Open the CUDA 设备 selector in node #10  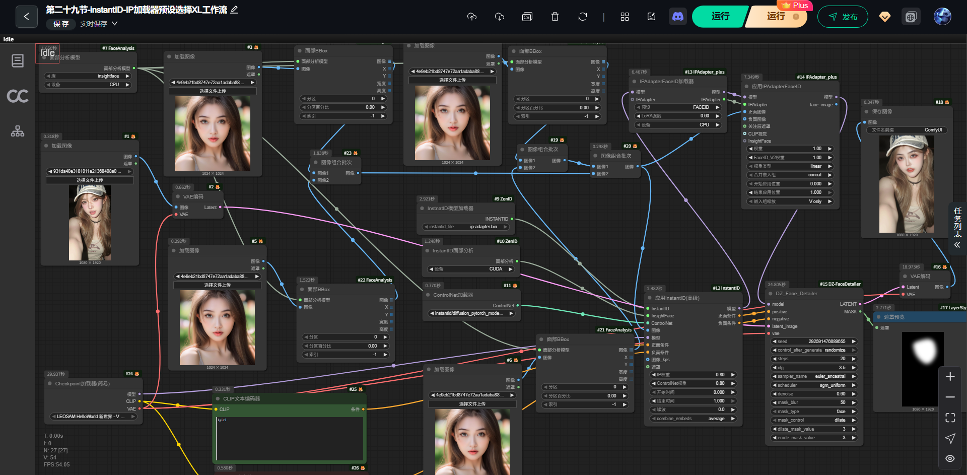pos(470,269)
